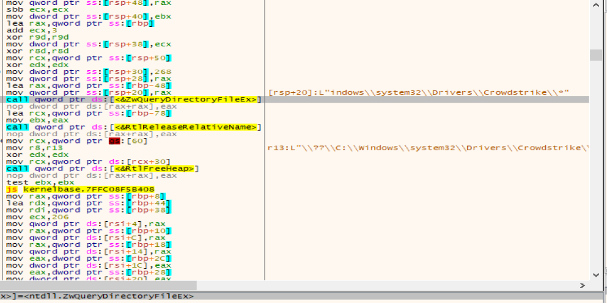Click the [rsp+20] Crowdstrike wildcard path comment
Viewport: 607px width, 303px height.
(x=419, y=92)
